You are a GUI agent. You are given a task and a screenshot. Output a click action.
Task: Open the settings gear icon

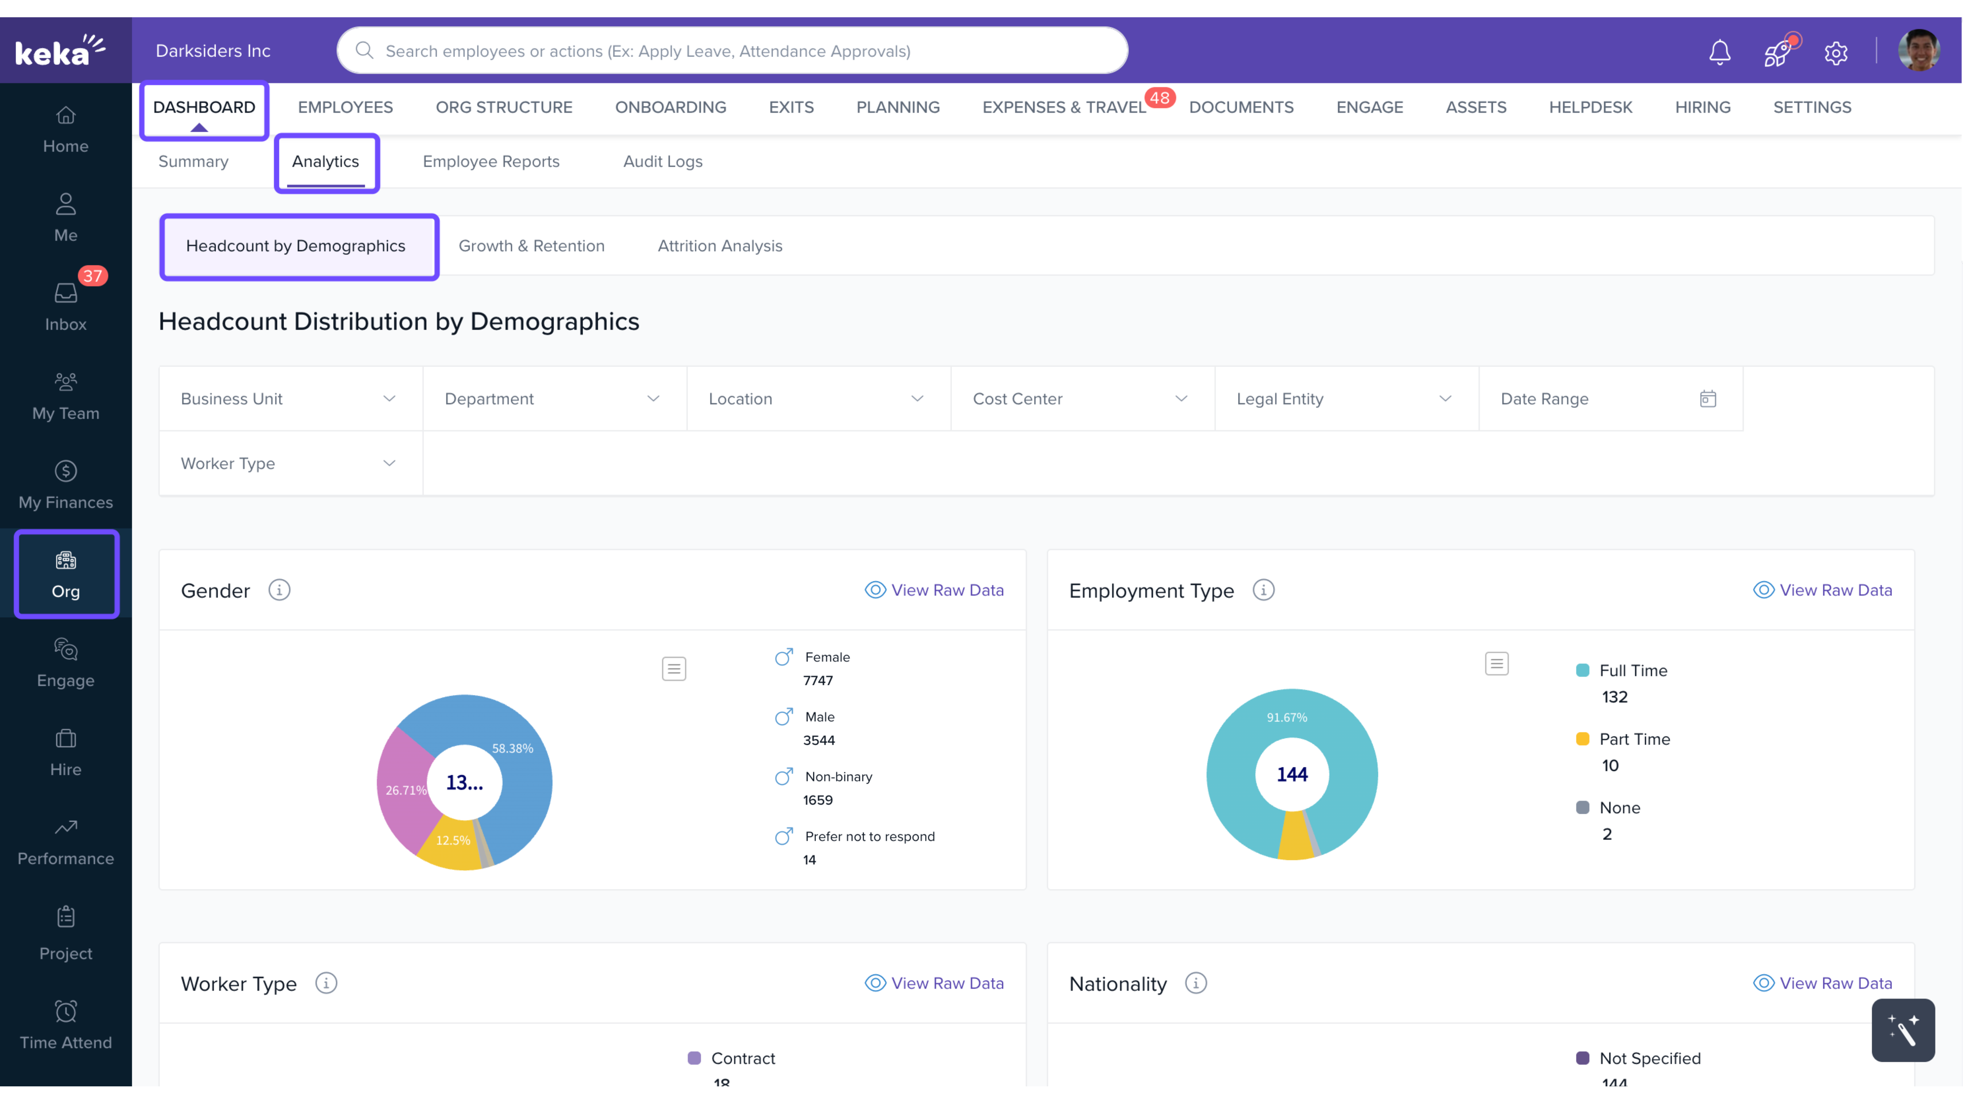(1836, 53)
